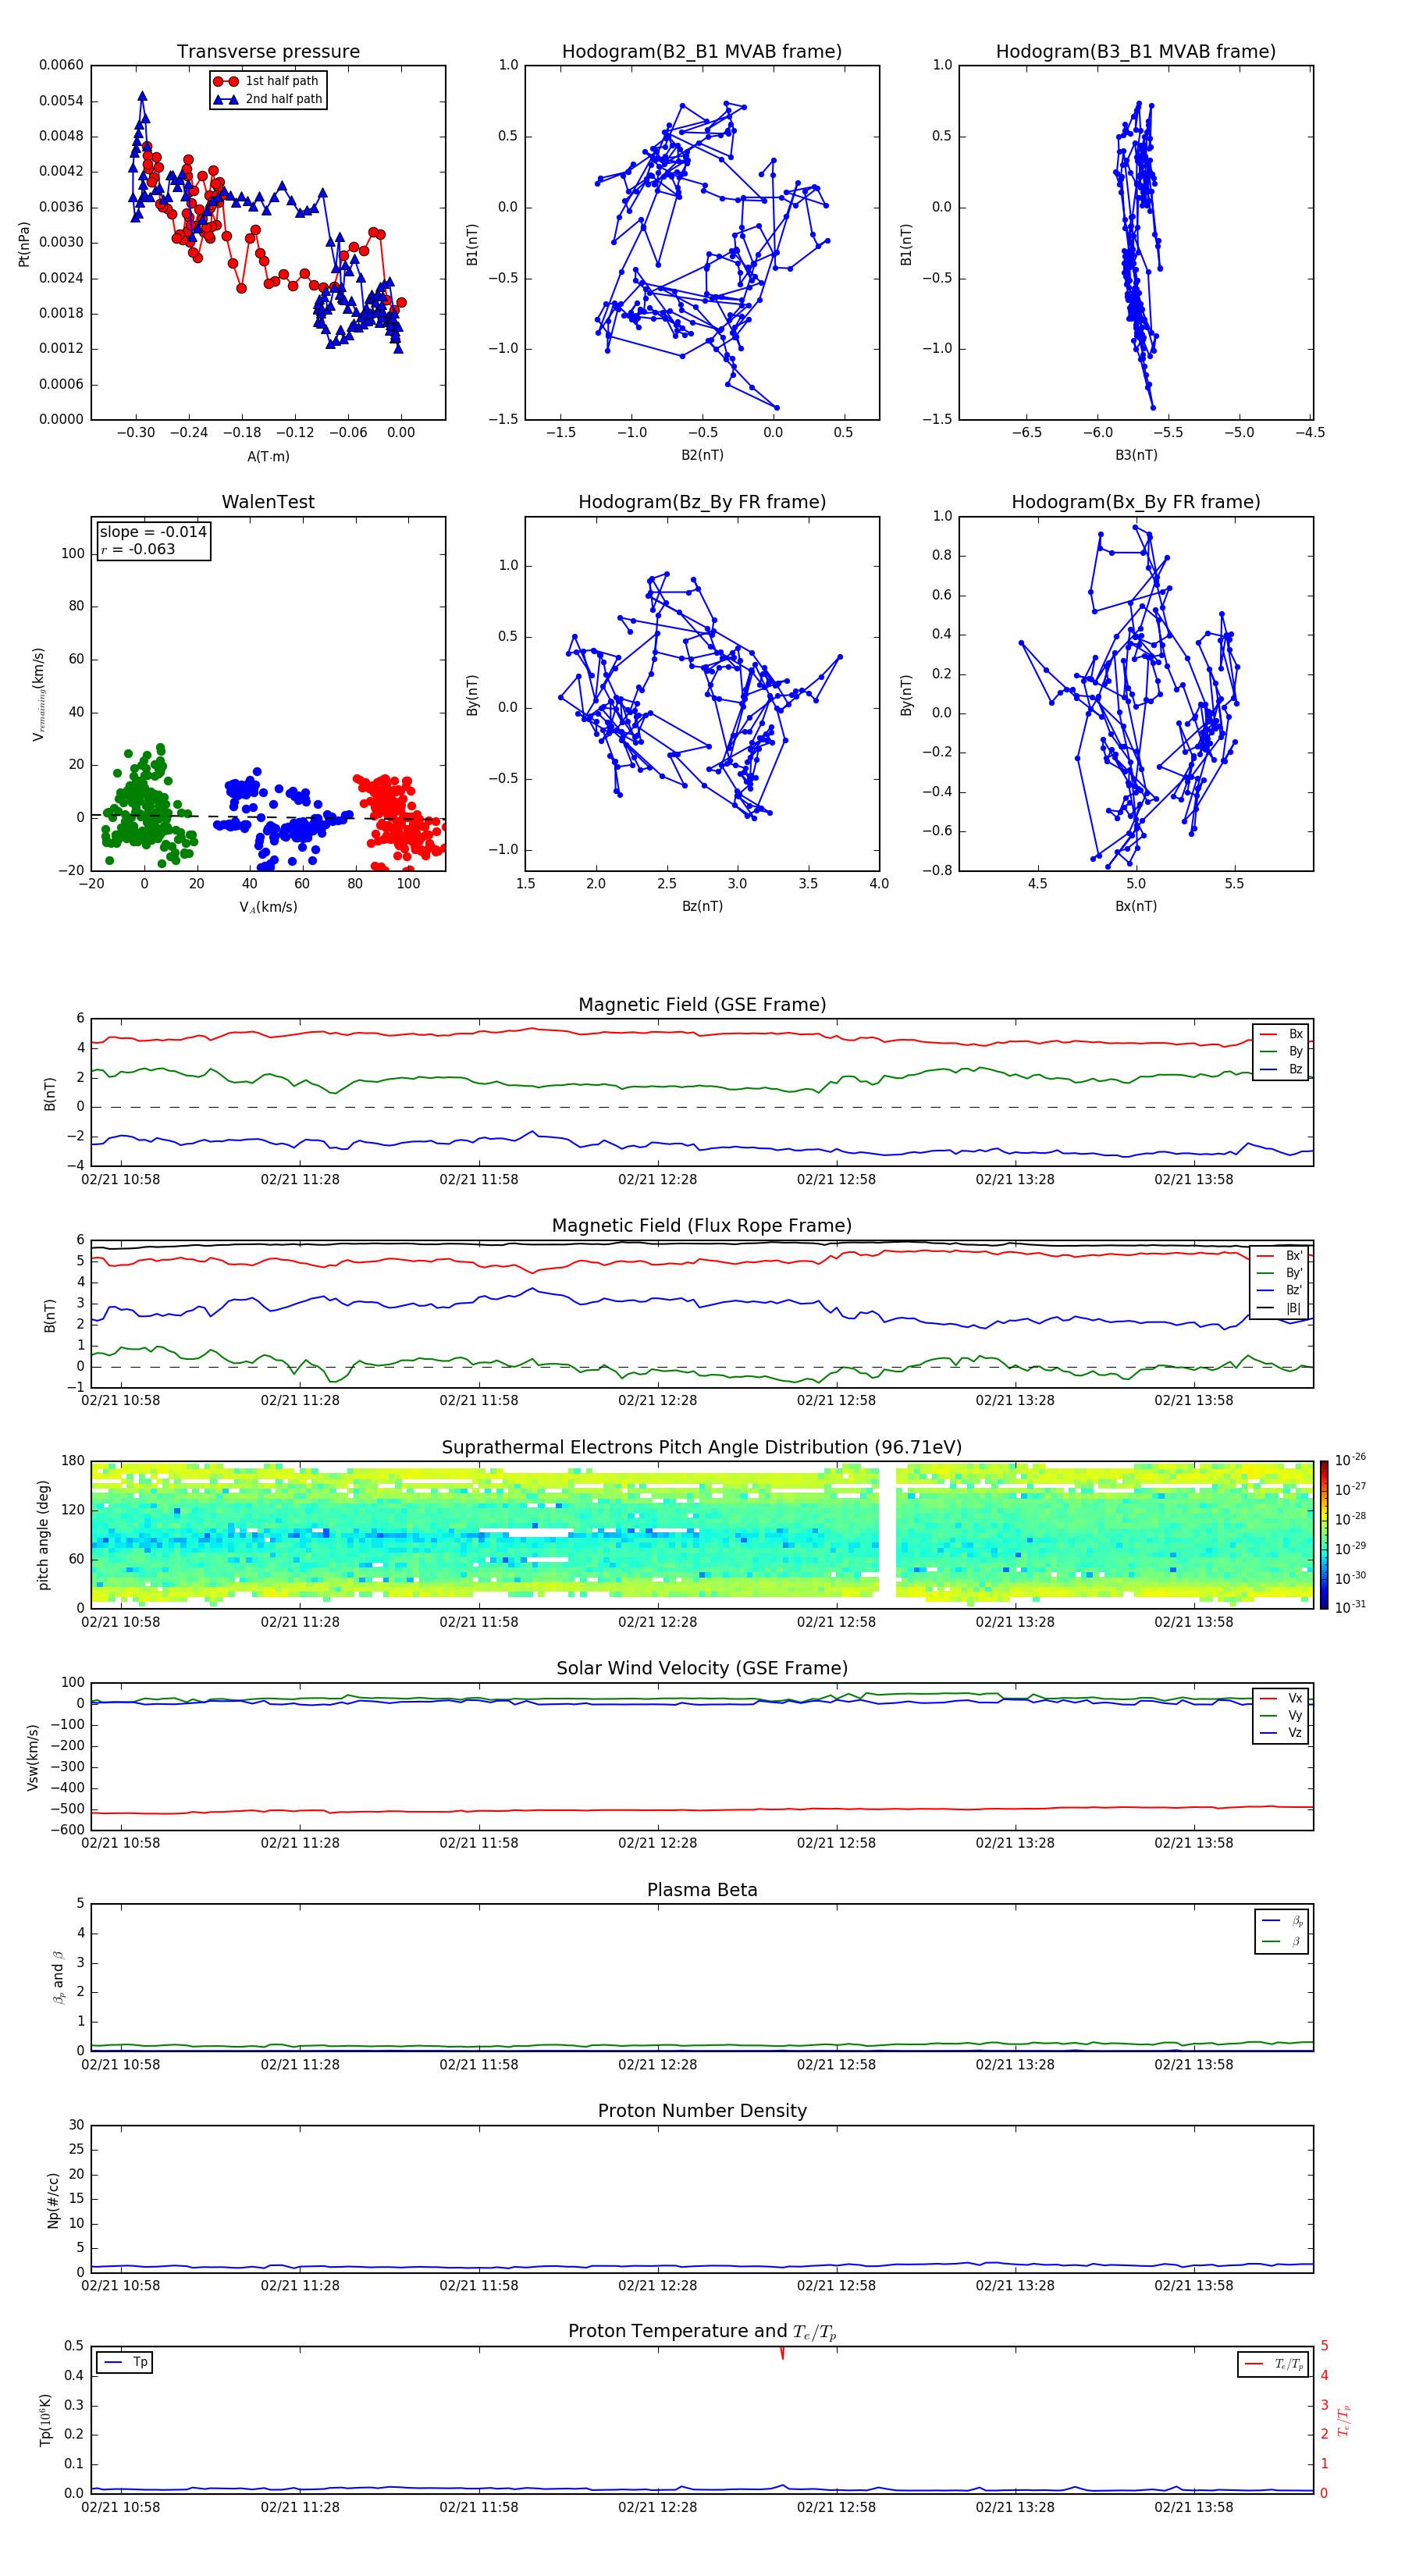Click '02/21 12:28' tick under GSE panel
1405x2576 pixels.
coord(657,1180)
